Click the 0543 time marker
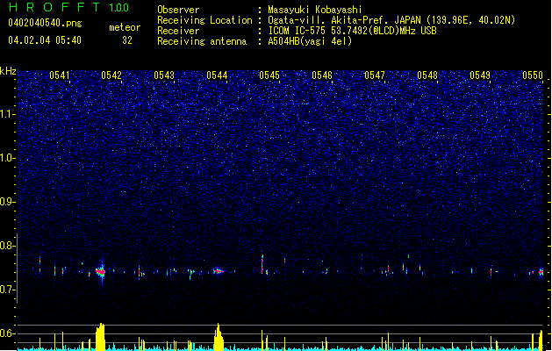Screen dimensions: 552x351 (x=164, y=75)
